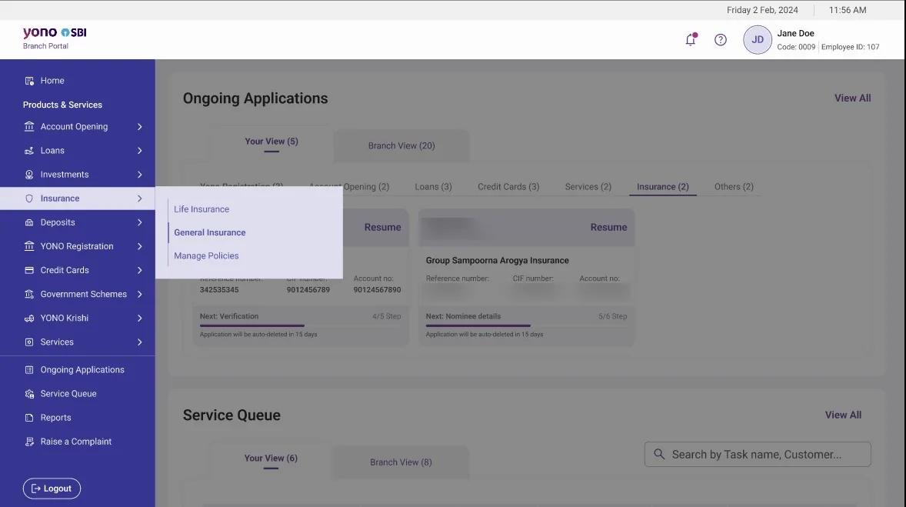Screen dimensions: 906x507
Task: Select the Services (2) filter tab
Action: 588,187
